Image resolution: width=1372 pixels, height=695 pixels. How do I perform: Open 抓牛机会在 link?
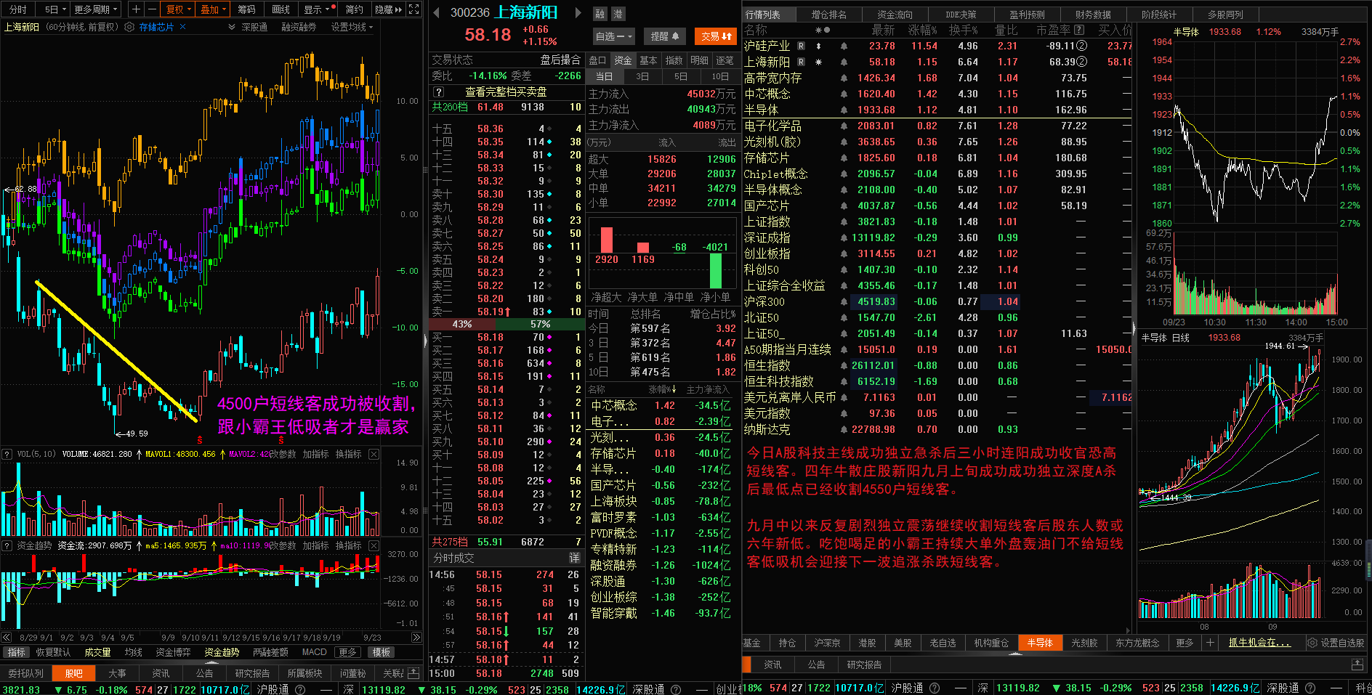click(x=1259, y=643)
